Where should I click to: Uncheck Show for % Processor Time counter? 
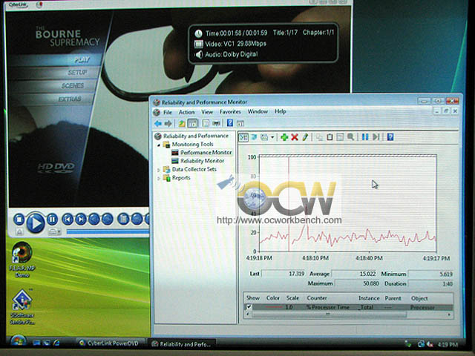tap(249, 307)
